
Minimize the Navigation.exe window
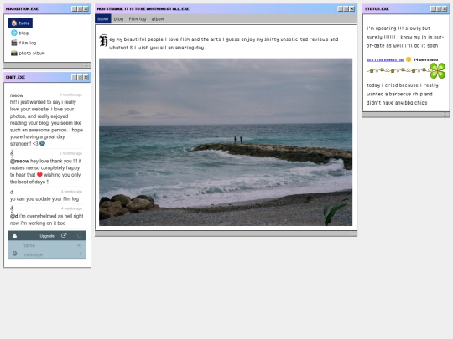75,9
